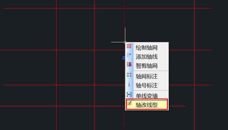Select 添加轴线 from the context menu
The image size is (228, 130).
[x=147, y=57]
